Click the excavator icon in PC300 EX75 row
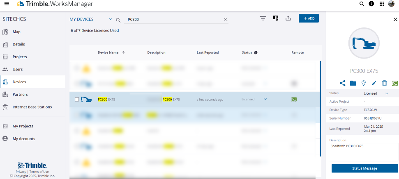The image size is (399, 179). [x=86, y=100]
